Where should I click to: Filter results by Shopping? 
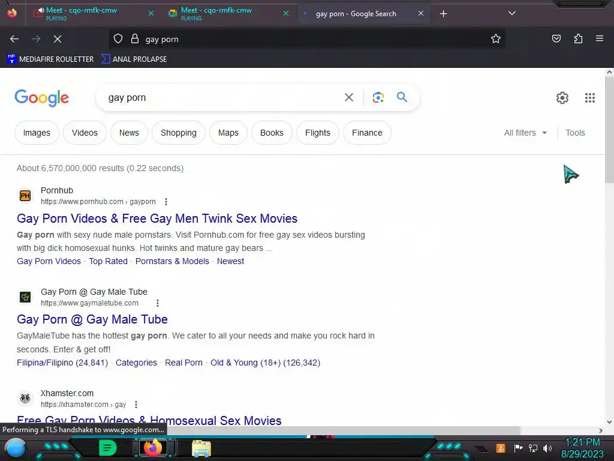point(179,133)
